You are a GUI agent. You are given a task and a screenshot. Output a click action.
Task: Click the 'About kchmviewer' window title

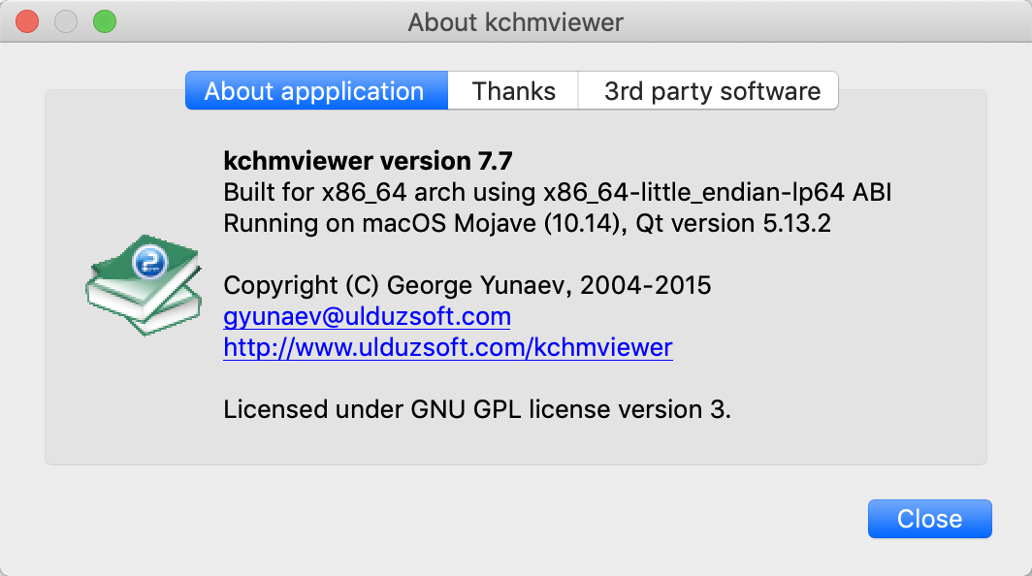tap(515, 22)
